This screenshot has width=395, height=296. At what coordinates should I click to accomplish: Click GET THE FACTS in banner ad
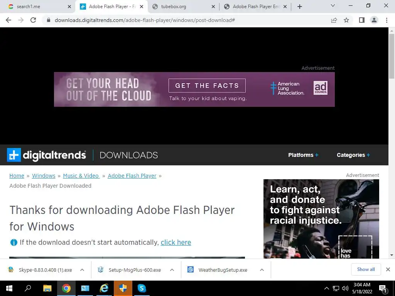[207, 86]
